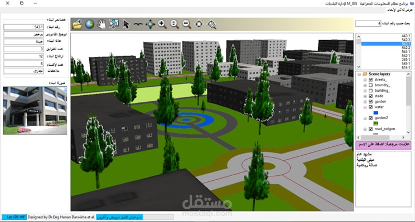Screen dimensions: 415x222
Task: Select highlighted building 543-1 in the list
Action: 385,43
